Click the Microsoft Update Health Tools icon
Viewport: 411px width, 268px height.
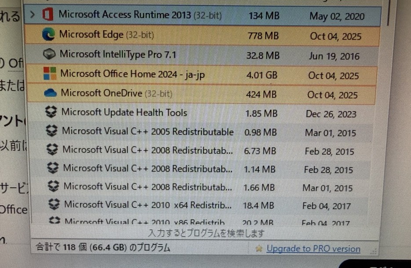click(x=51, y=112)
